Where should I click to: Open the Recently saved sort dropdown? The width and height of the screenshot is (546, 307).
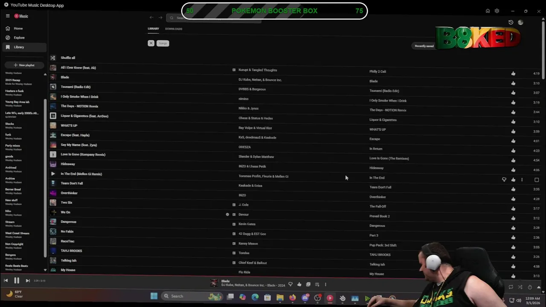(x=424, y=46)
